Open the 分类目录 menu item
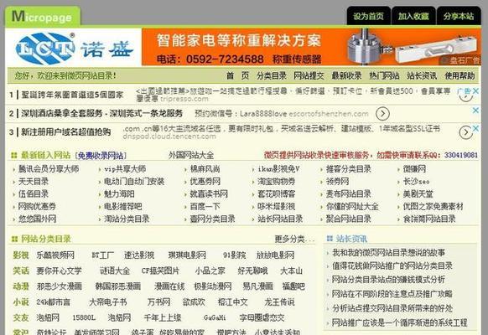This screenshot has width=488, height=335. [x=272, y=75]
